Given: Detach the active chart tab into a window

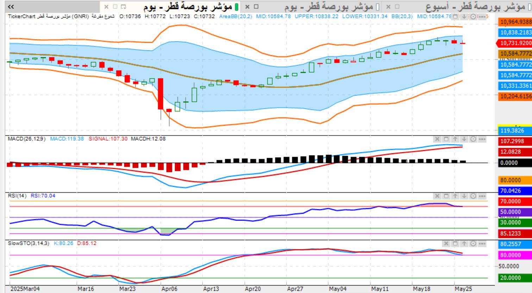Looking at the screenshot, I should [123, 7].
